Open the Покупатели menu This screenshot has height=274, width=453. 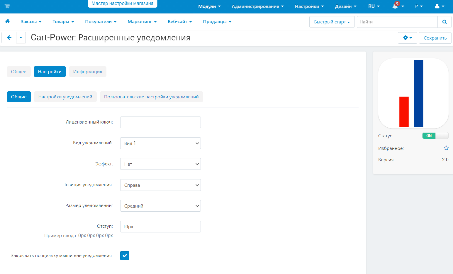(101, 22)
